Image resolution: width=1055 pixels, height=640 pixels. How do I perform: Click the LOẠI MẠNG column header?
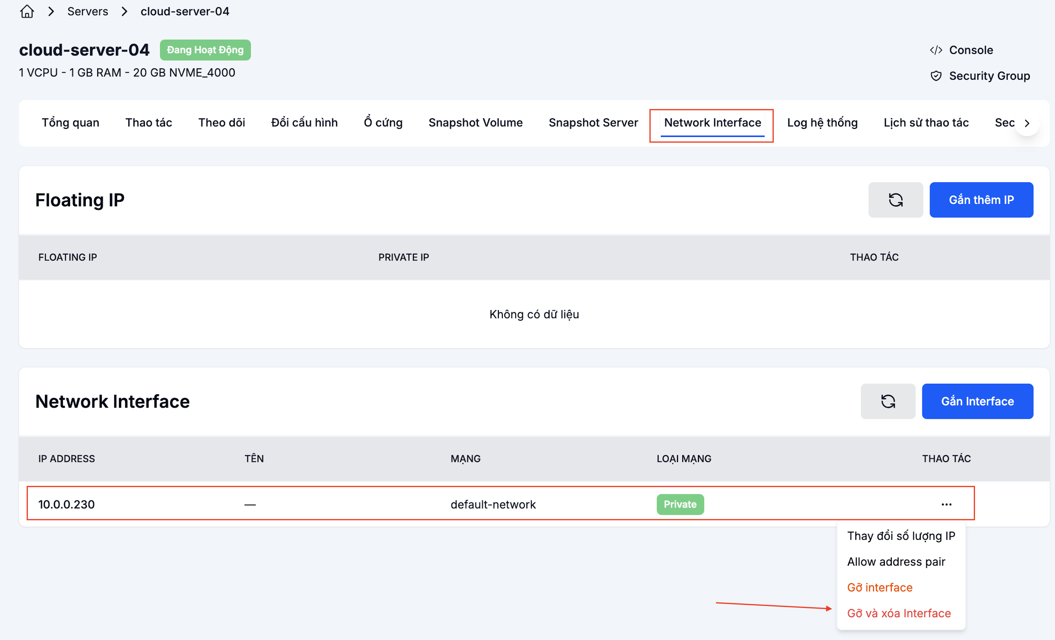coord(684,459)
